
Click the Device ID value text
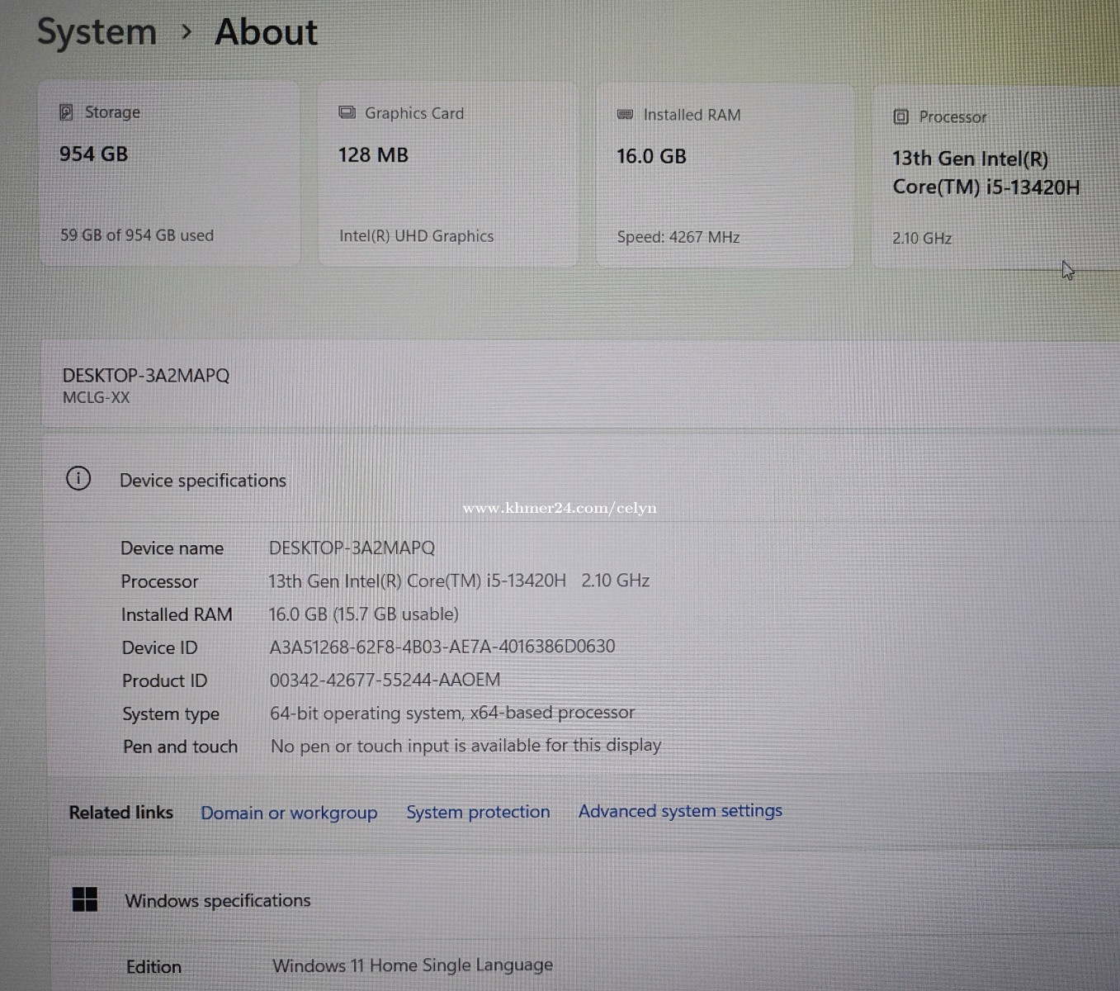442,647
